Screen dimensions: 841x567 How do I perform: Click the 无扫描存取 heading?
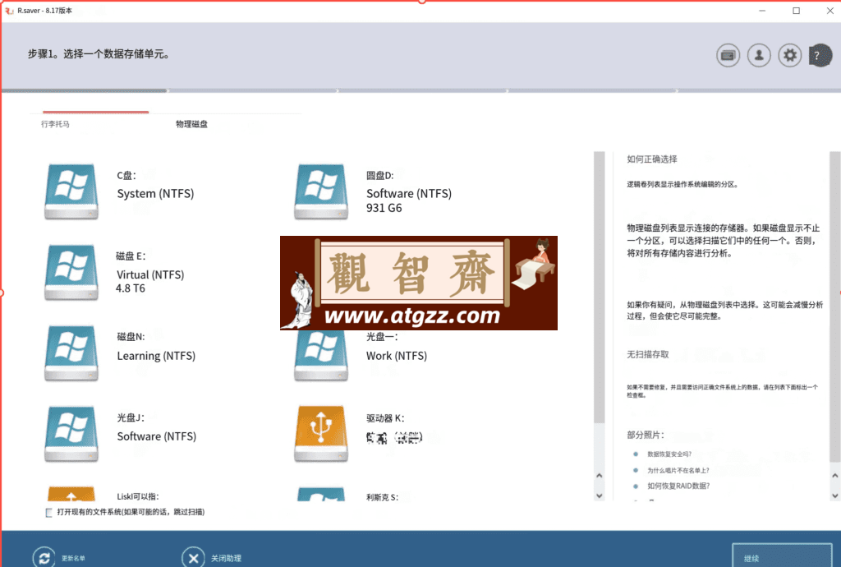click(x=647, y=354)
